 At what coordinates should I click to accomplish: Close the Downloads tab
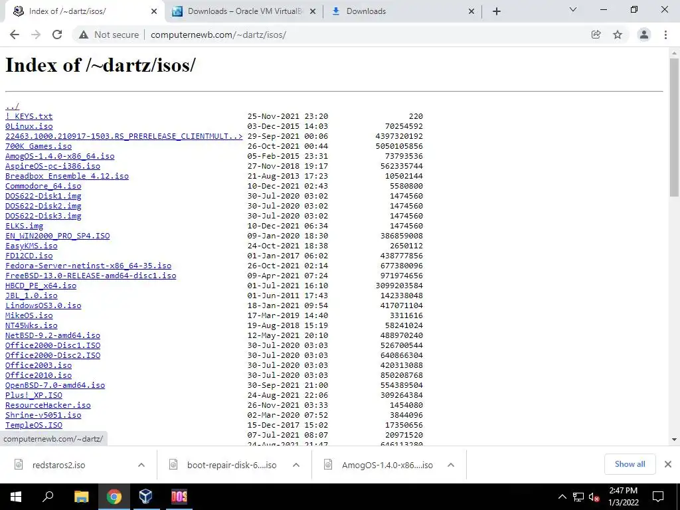click(x=471, y=12)
